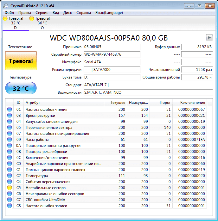Click the disk title WDC WD800AAJS-00PSA0 80,0 GB
Image resolution: width=218 pixels, height=221 pixels.
(x=109, y=38)
